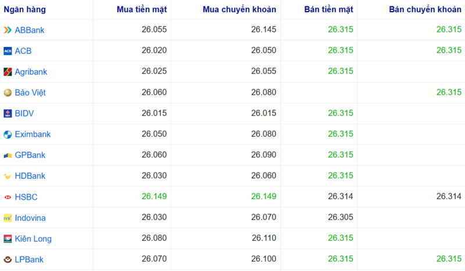The width and height of the screenshot is (465, 271).
Task: Open the Indovina bank link
Action: (x=30, y=218)
